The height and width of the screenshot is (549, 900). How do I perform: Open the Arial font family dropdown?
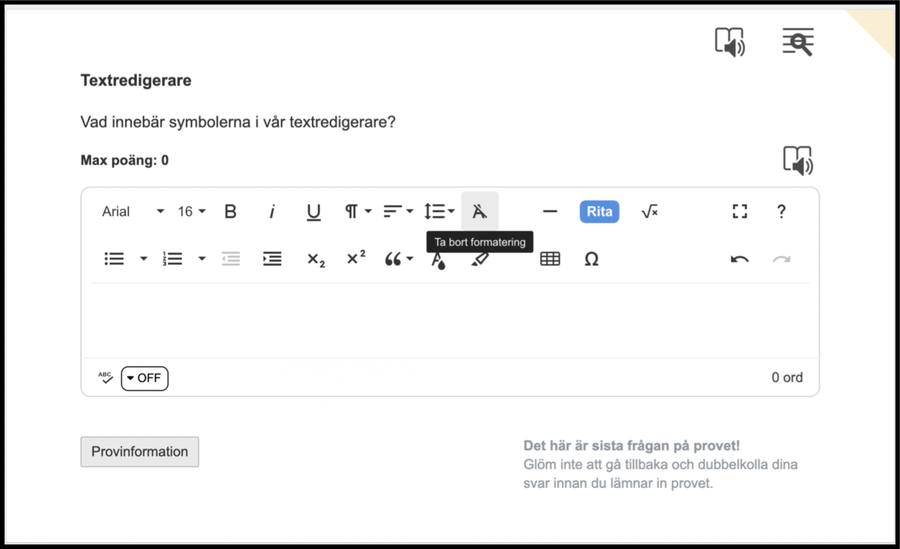(x=133, y=212)
